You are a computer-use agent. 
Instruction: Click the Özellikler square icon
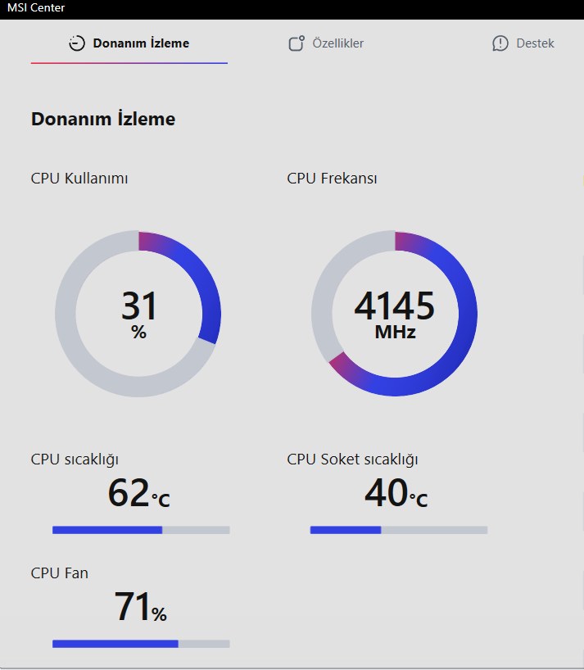click(297, 43)
